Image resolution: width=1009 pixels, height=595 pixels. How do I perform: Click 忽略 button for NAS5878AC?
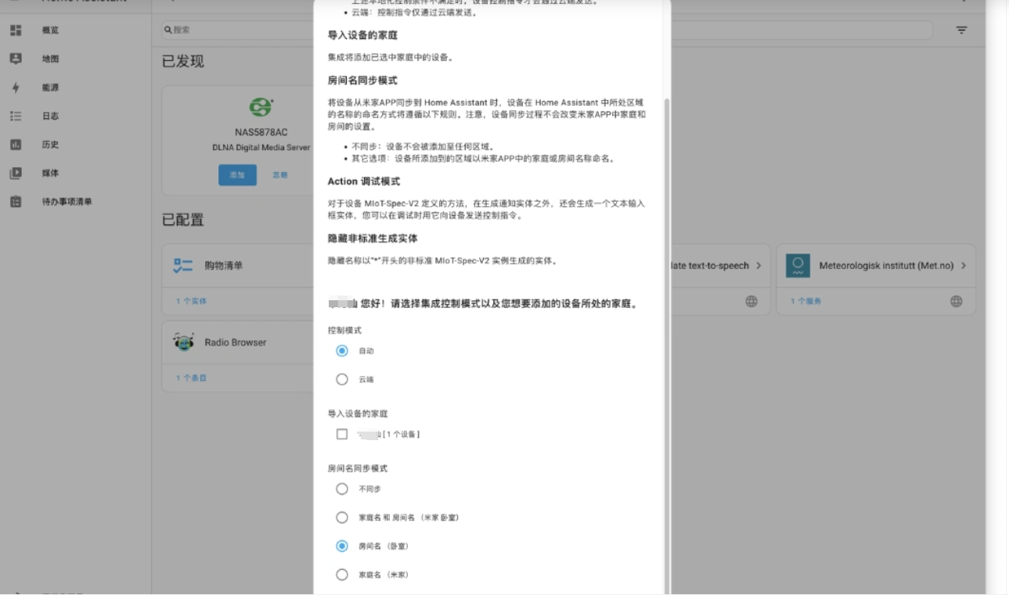coord(279,175)
